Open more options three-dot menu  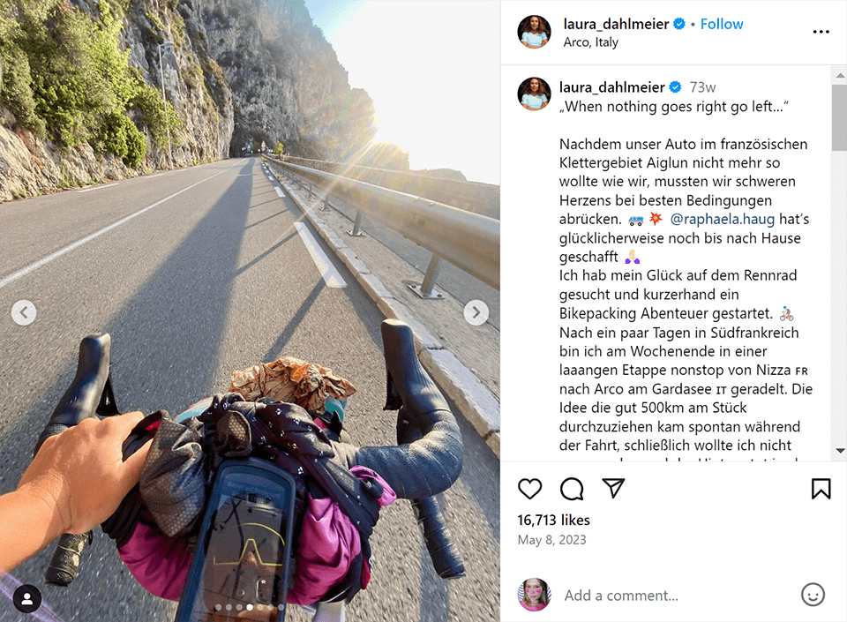(x=821, y=32)
